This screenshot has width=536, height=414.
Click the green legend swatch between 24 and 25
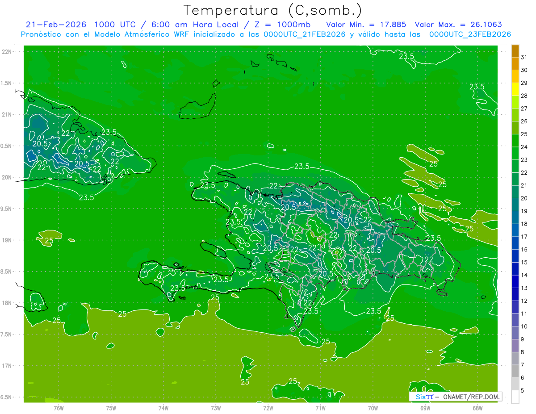point(515,141)
